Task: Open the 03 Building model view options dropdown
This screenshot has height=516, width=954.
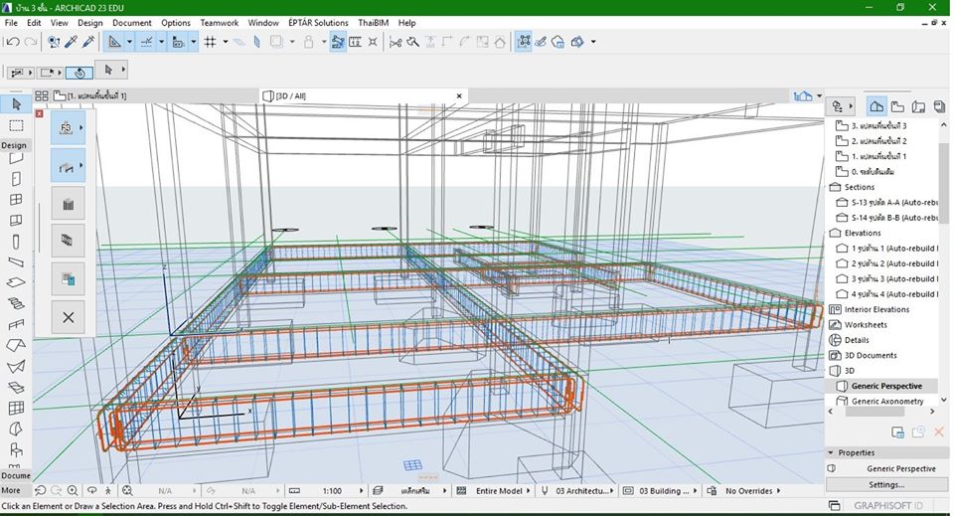Action: click(x=695, y=490)
